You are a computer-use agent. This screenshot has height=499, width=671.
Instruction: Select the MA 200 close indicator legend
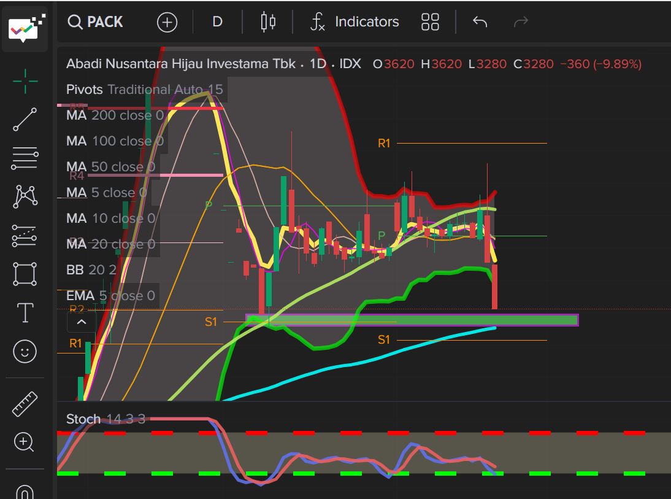pos(115,115)
